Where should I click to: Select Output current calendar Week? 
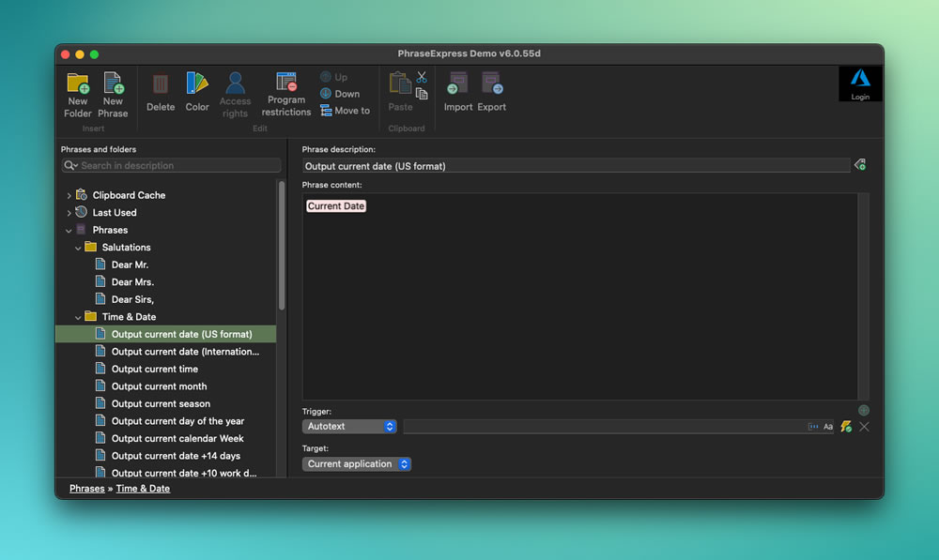pos(177,438)
